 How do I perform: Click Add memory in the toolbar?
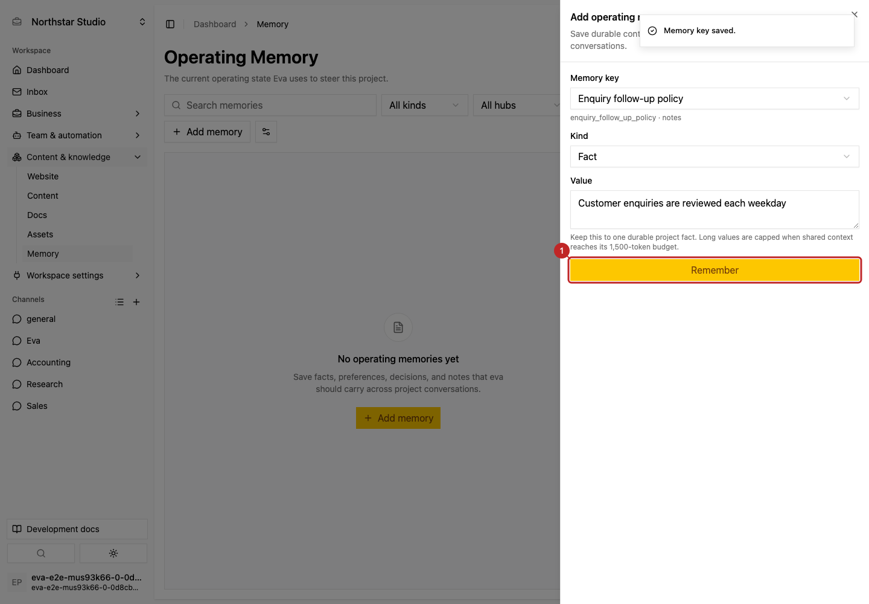click(207, 132)
